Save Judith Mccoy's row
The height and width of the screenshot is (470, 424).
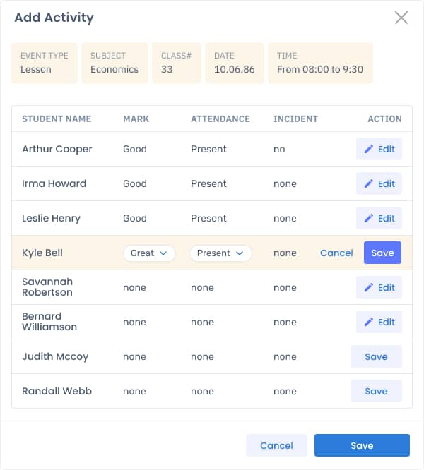376,356
